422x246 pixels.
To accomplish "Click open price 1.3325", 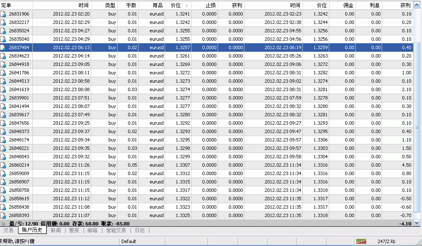I will click(x=183, y=216).
